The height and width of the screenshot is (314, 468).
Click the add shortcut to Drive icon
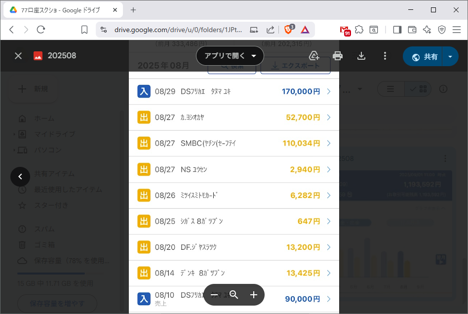click(314, 56)
